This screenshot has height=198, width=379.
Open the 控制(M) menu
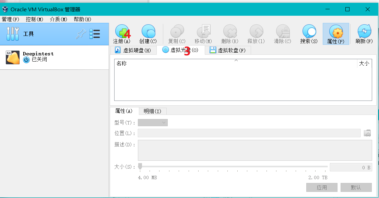click(x=34, y=19)
